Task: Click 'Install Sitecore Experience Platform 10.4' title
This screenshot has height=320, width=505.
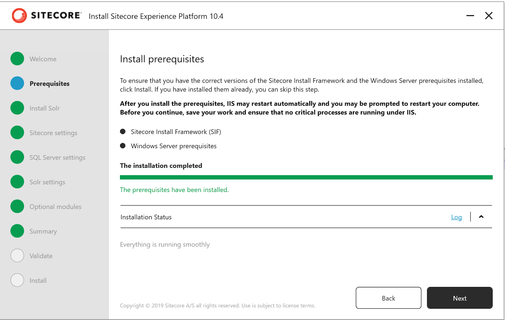Action: click(x=156, y=16)
